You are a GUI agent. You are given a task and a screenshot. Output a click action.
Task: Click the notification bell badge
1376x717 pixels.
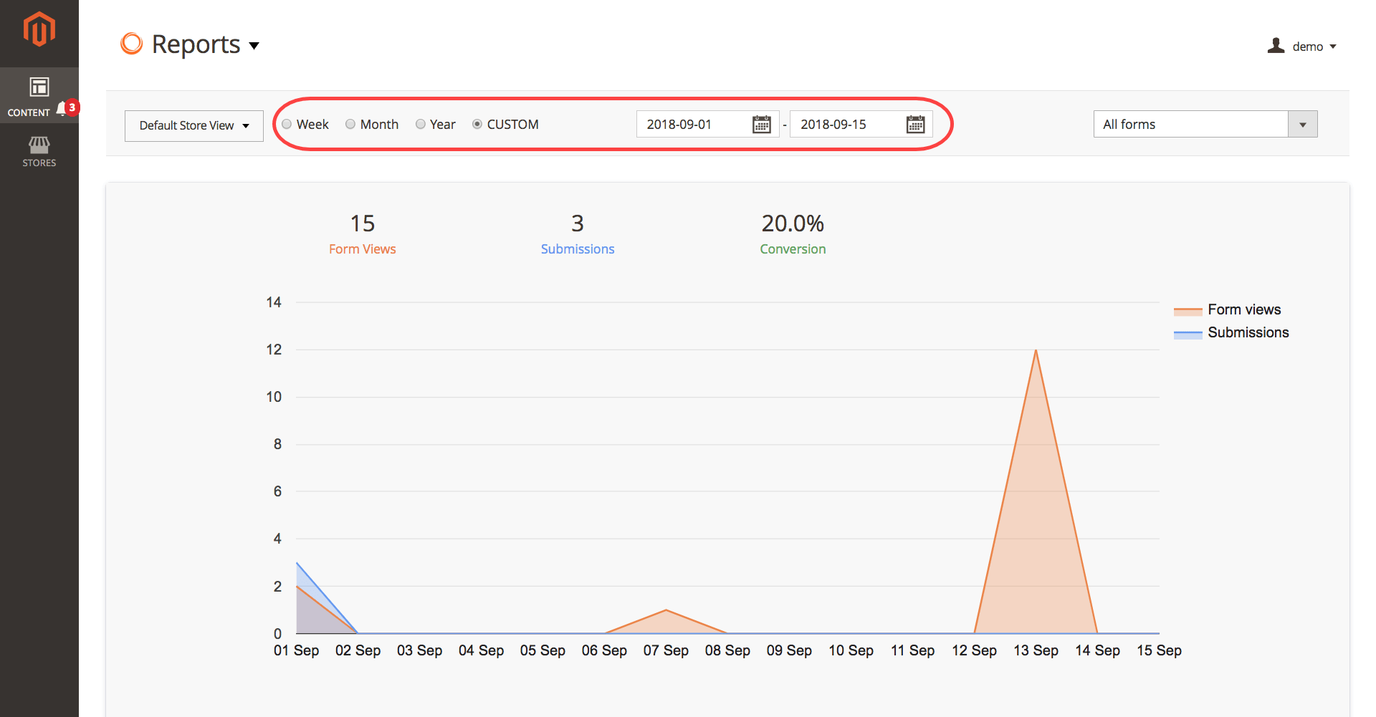[x=68, y=108]
